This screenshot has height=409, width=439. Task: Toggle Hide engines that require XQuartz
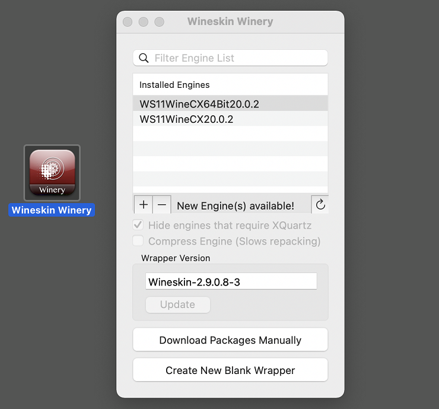pos(138,225)
